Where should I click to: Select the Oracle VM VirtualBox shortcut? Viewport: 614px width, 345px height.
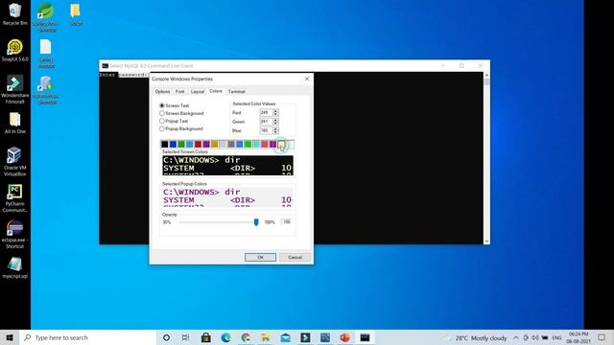point(15,161)
